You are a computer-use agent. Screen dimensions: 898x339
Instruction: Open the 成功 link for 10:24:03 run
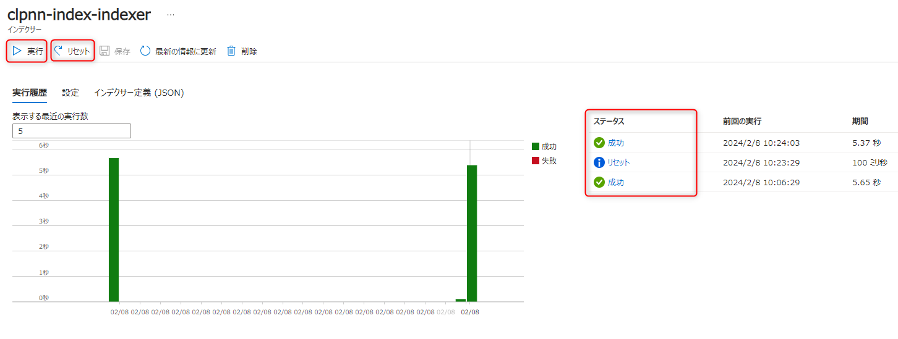tap(615, 143)
